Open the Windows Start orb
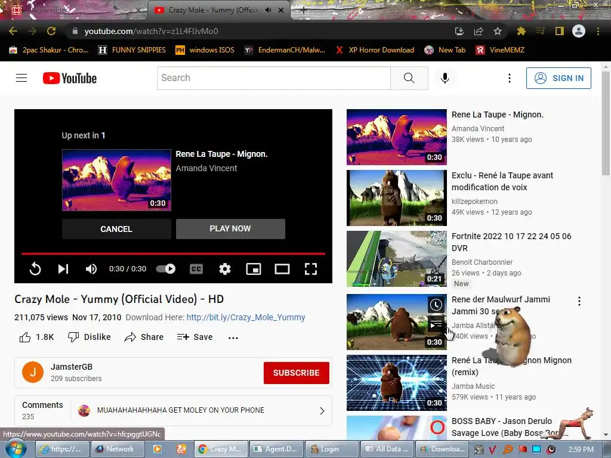611x458 pixels. tap(16, 448)
